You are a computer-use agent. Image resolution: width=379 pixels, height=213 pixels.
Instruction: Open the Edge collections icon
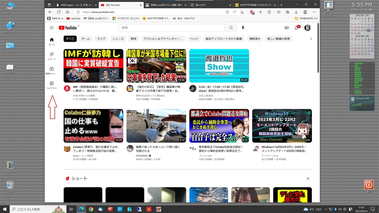[287, 12]
